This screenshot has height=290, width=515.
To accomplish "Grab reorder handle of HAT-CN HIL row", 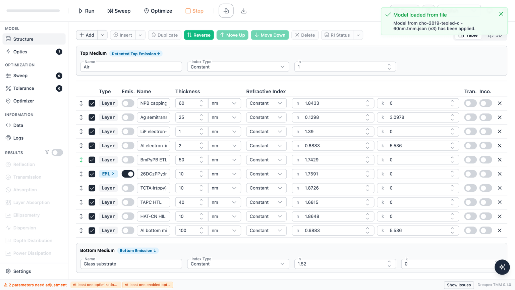I will tap(81, 216).
